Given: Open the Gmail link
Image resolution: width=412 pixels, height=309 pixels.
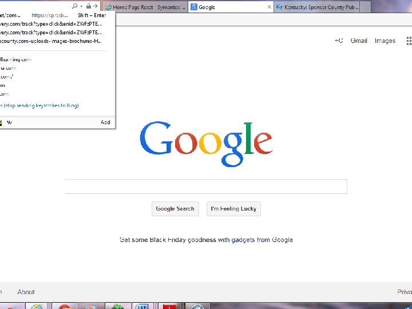Looking at the screenshot, I should coord(359,41).
